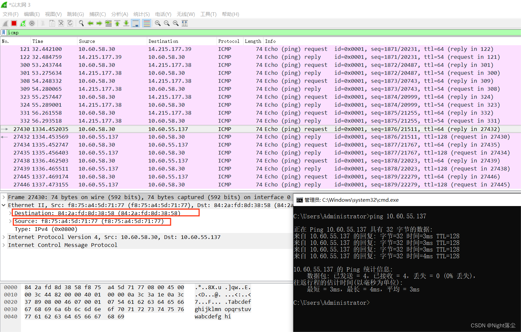521x332 pixels.
Task: Open capture options gear icon
Action: pyautogui.click(x=32, y=23)
